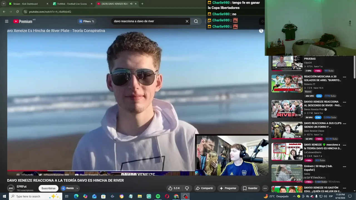Open options for DAVOO XENEIZE VS GASTÓN EDUL
356x200 pixels.
click(x=344, y=188)
